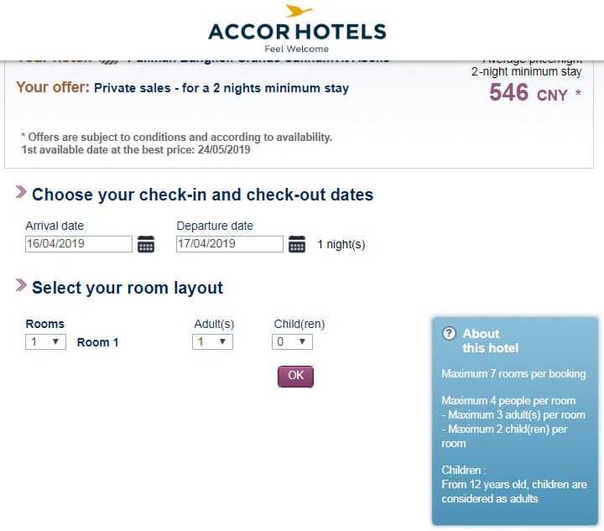Viewport: 604px width, 531px height.
Task: Expand the Rooms count dropdown
Action: (x=45, y=342)
